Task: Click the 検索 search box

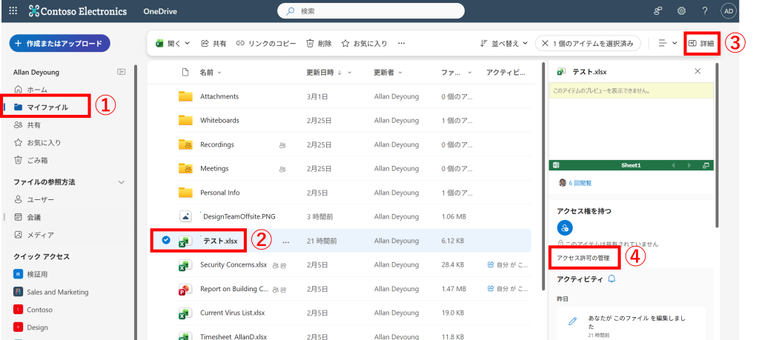Action: (371, 11)
